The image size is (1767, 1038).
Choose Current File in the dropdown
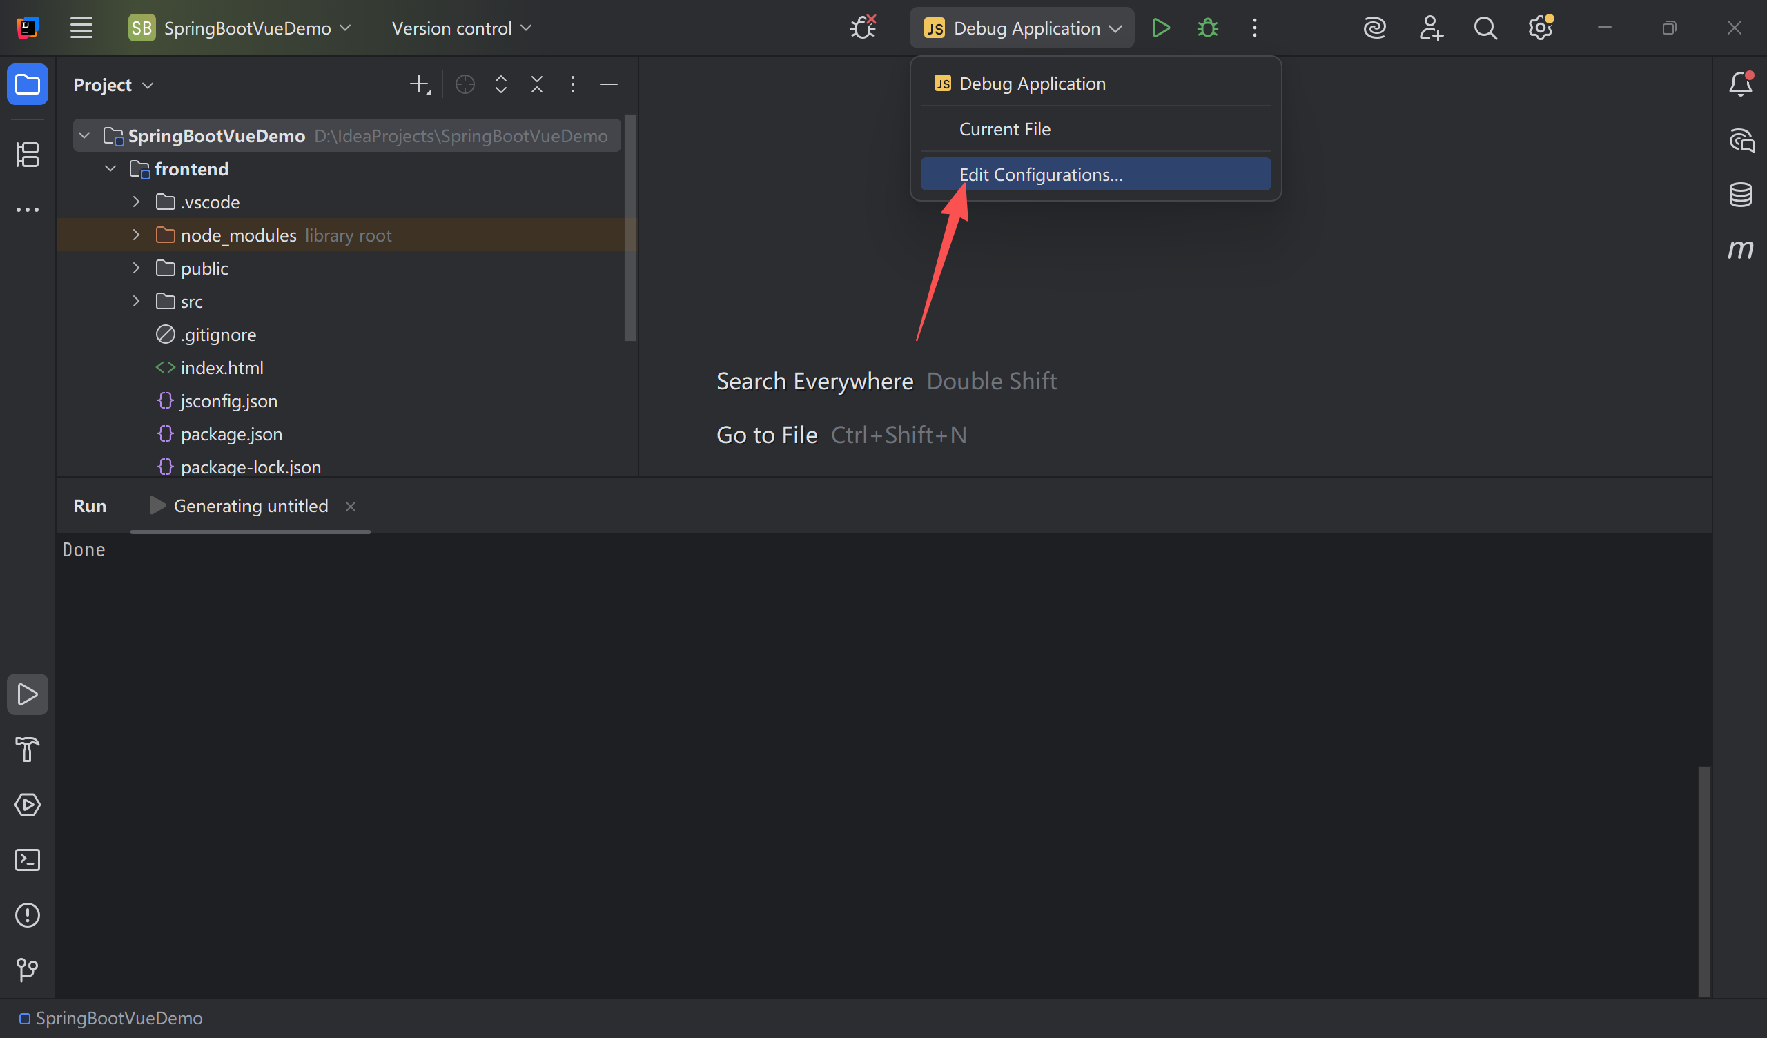(1004, 129)
